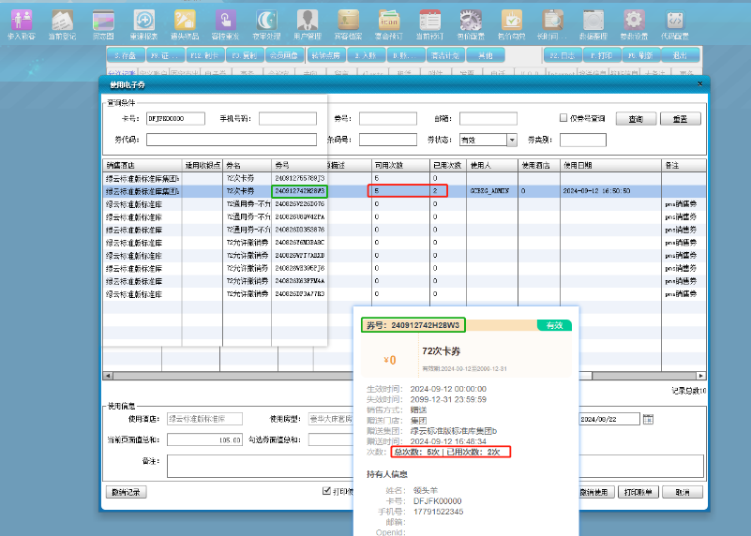Viewport: 751px width, 536px height.
Task: Click the date field showing 2024/08/22
Action: coord(609,419)
